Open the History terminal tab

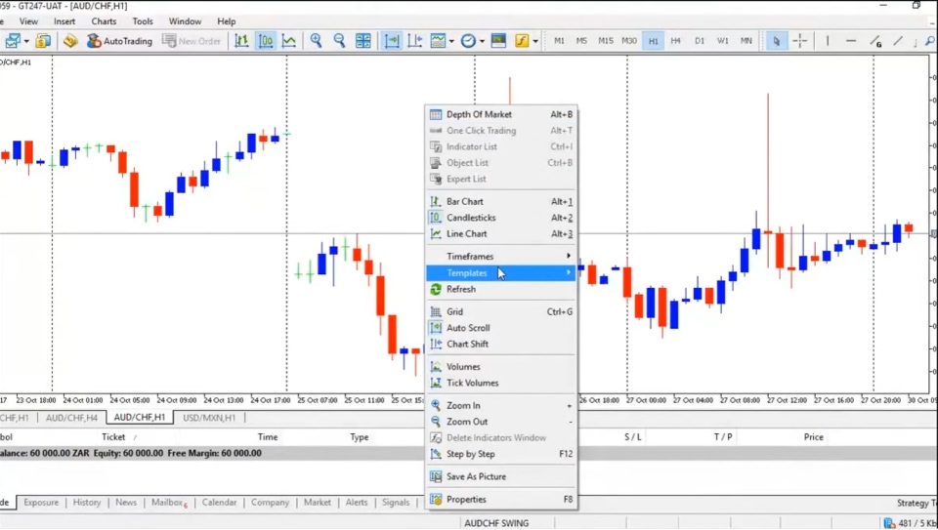[x=87, y=503]
